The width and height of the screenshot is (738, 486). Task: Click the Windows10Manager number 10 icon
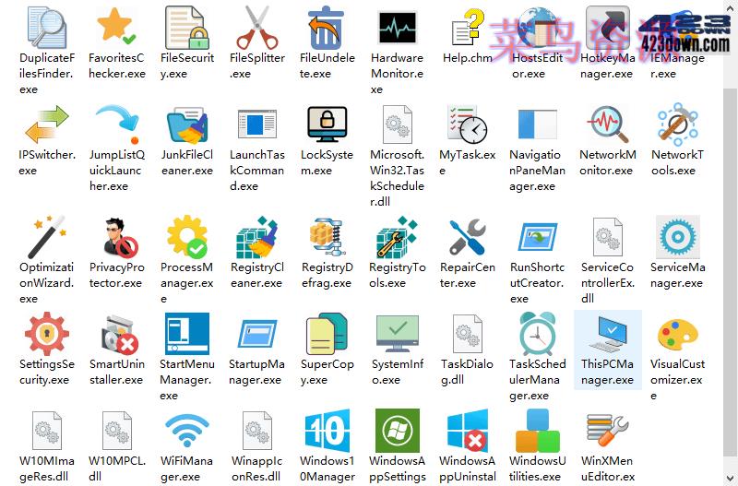[327, 431]
